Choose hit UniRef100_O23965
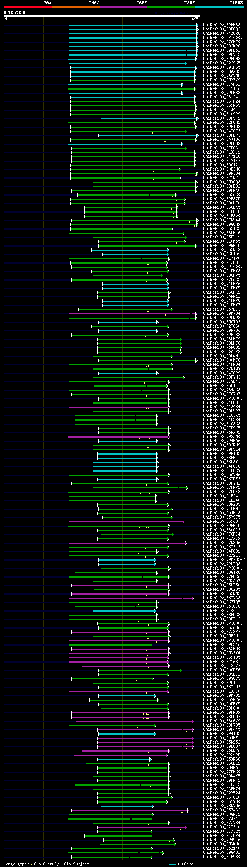This screenshot has height=867, width=247. coord(222,63)
